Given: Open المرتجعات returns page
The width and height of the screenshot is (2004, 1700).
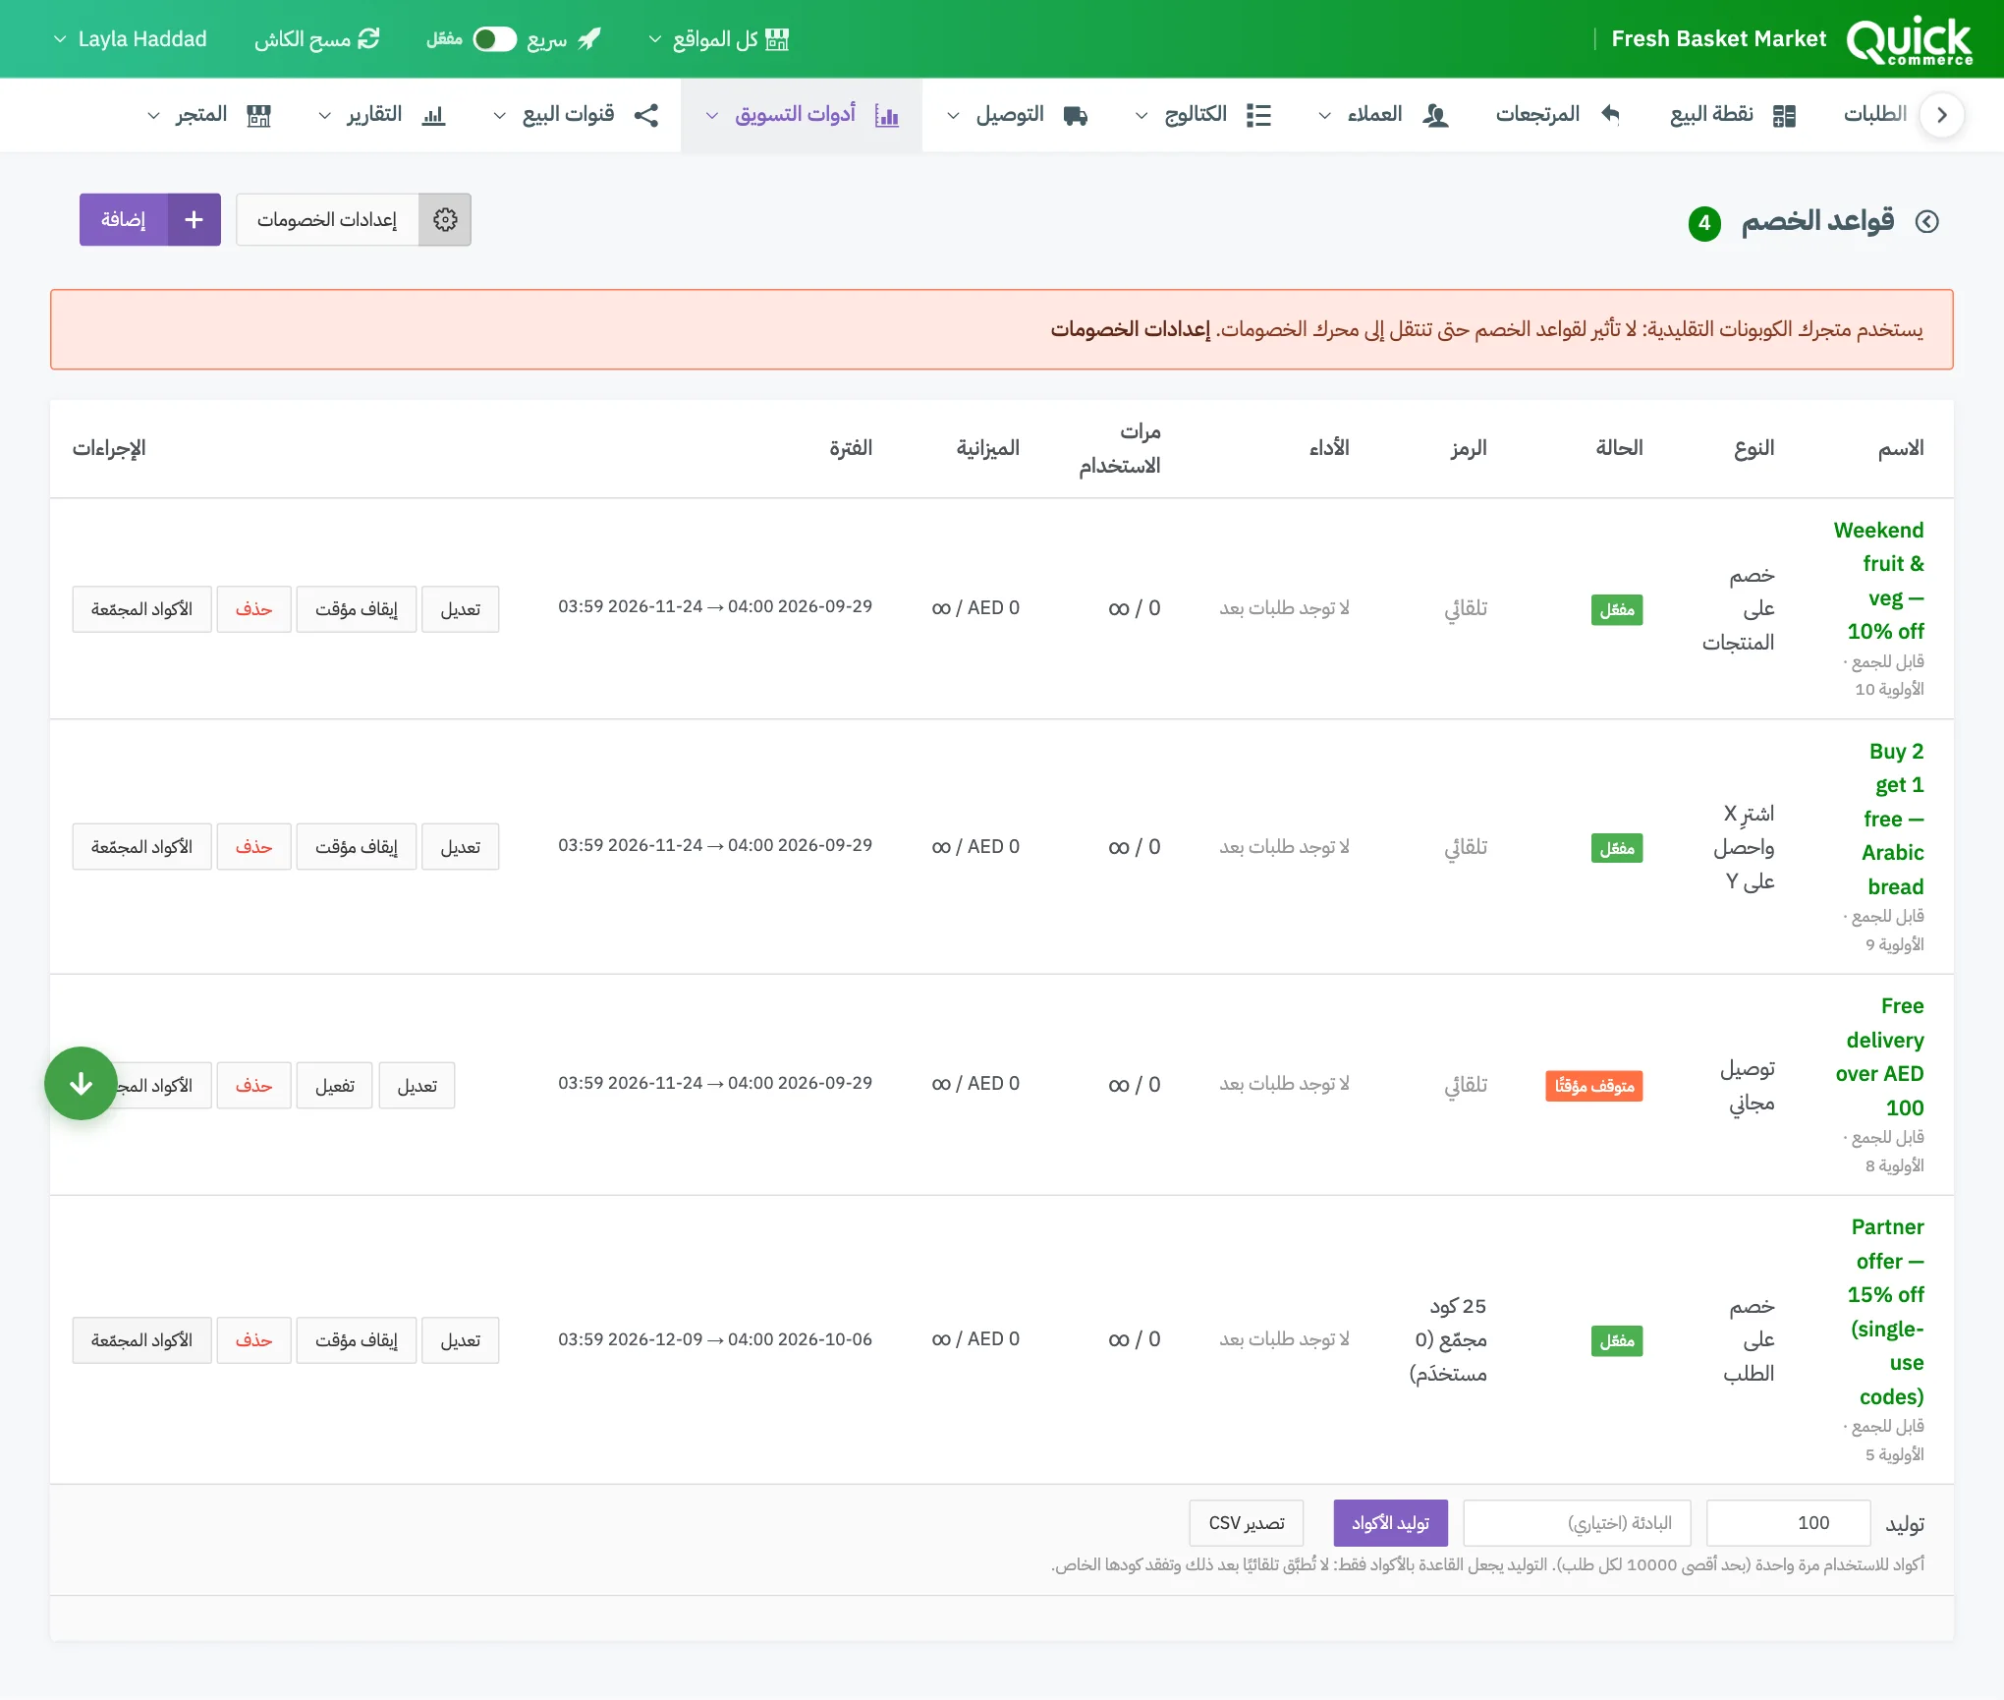Looking at the screenshot, I should coord(1557,115).
